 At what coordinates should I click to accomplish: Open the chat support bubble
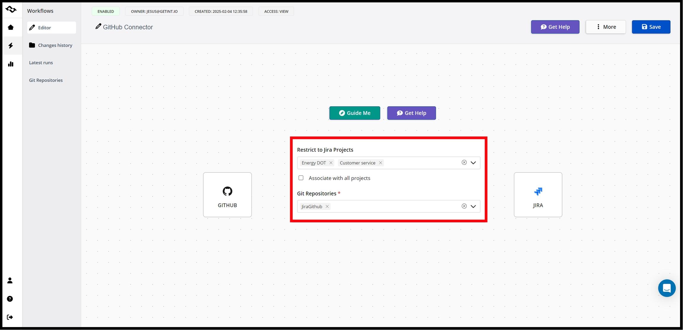[x=667, y=288]
